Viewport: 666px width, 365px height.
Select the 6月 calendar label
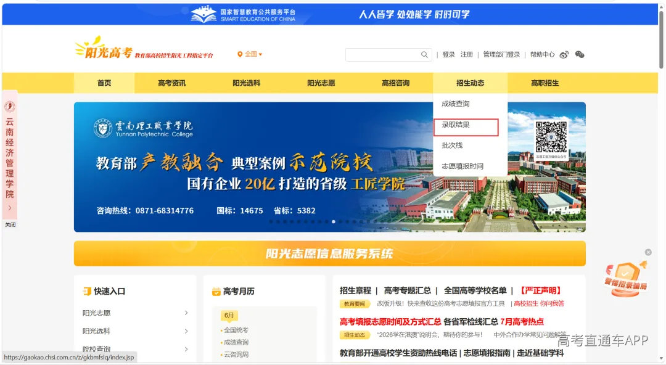pos(229,315)
